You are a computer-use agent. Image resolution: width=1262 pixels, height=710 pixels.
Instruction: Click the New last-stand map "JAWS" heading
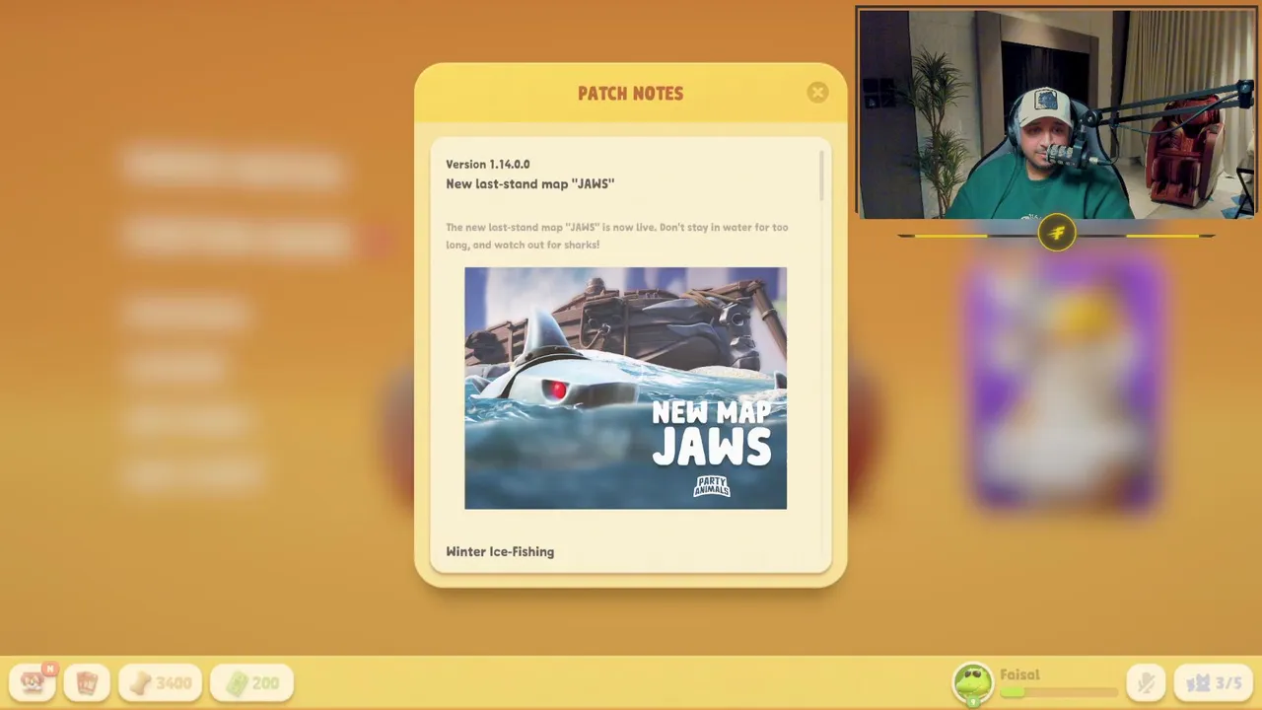tap(530, 184)
